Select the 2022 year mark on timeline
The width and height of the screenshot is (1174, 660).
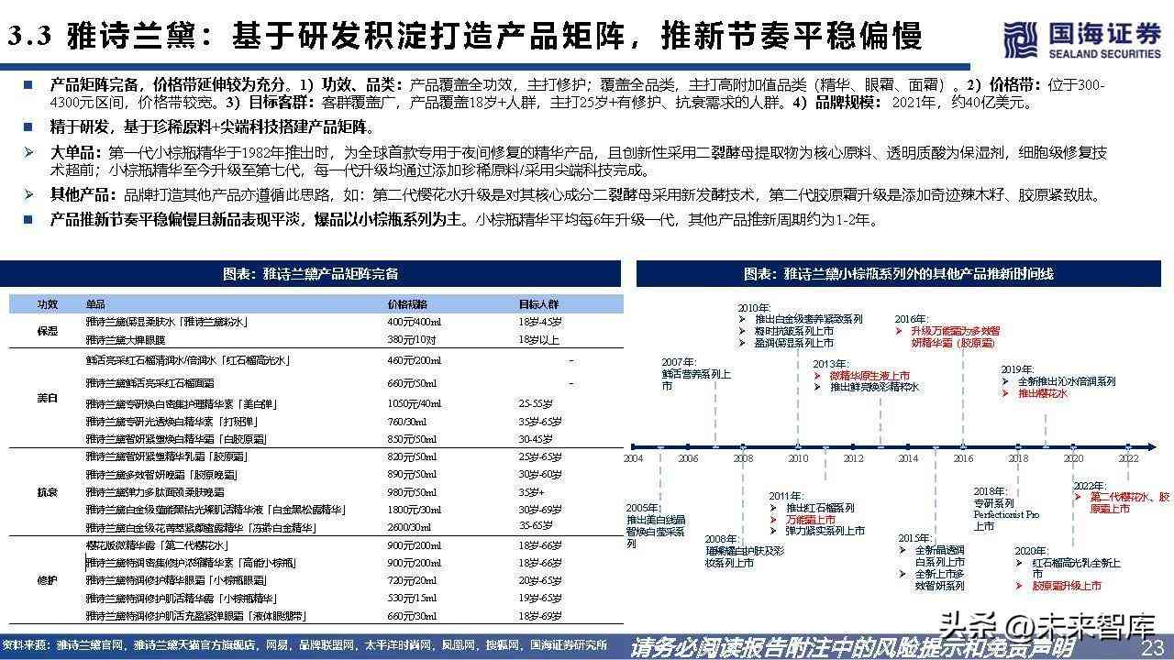1128,457
